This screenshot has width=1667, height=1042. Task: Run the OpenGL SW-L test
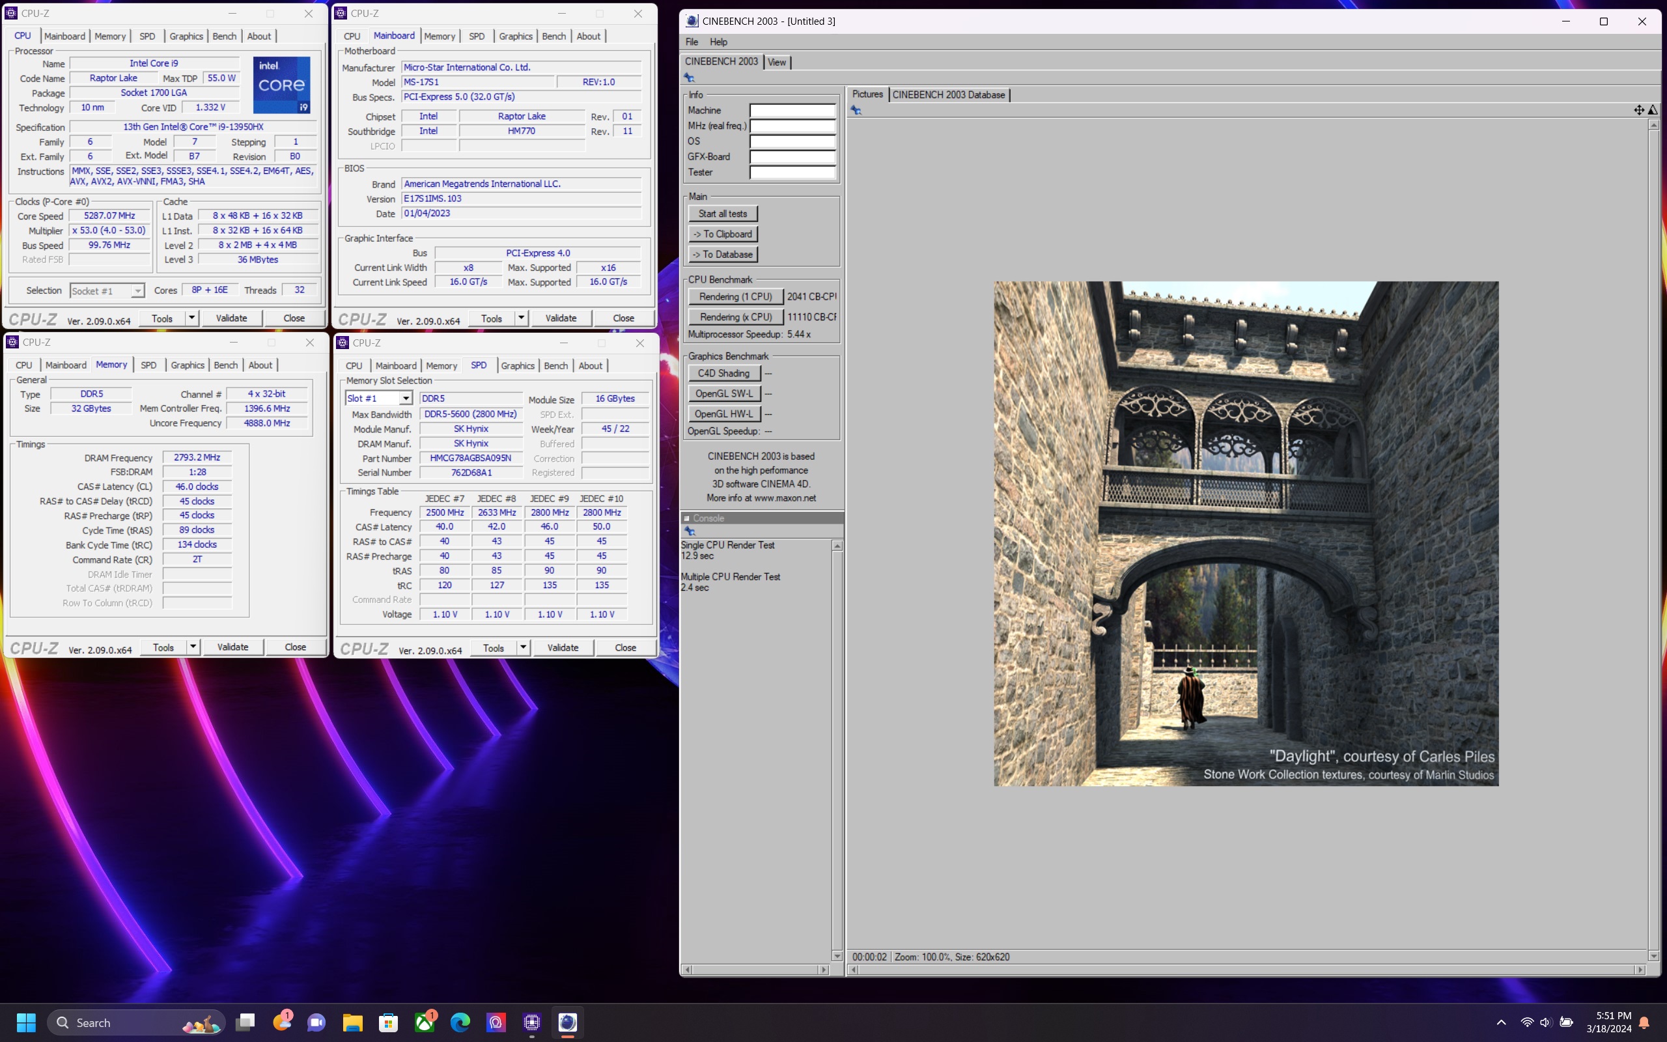724,393
